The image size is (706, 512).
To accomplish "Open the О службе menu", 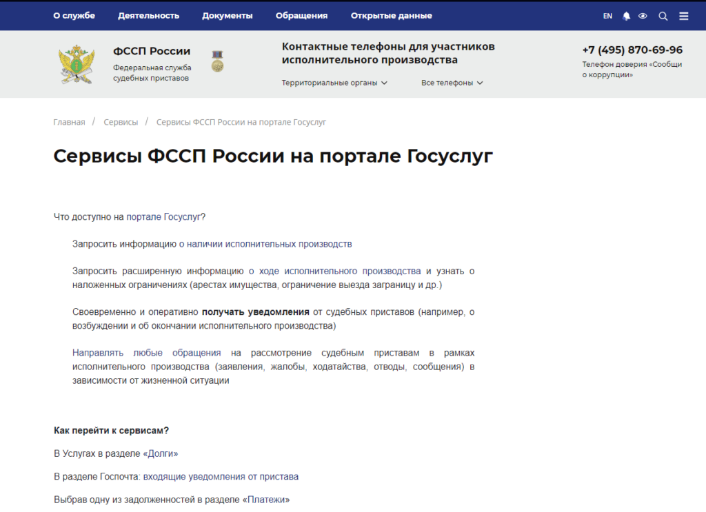I will pyautogui.click(x=74, y=15).
